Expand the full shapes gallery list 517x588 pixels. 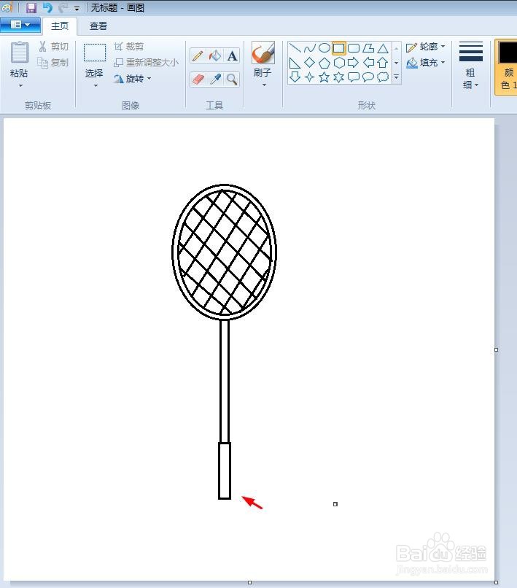tap(396, 77)
